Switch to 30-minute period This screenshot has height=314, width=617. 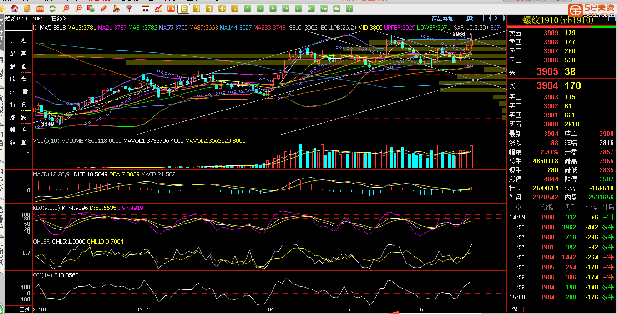(298, 9)
